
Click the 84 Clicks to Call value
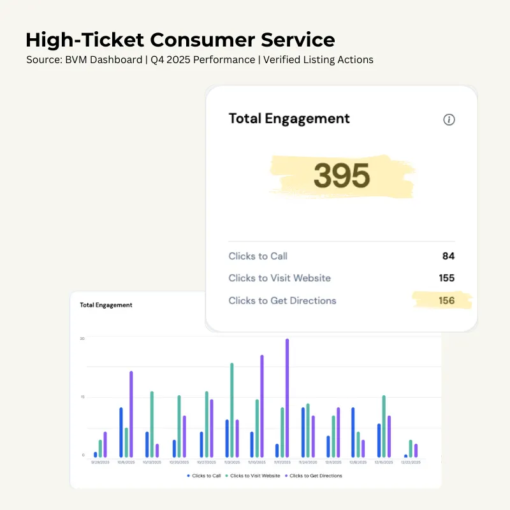click(447, 256)
